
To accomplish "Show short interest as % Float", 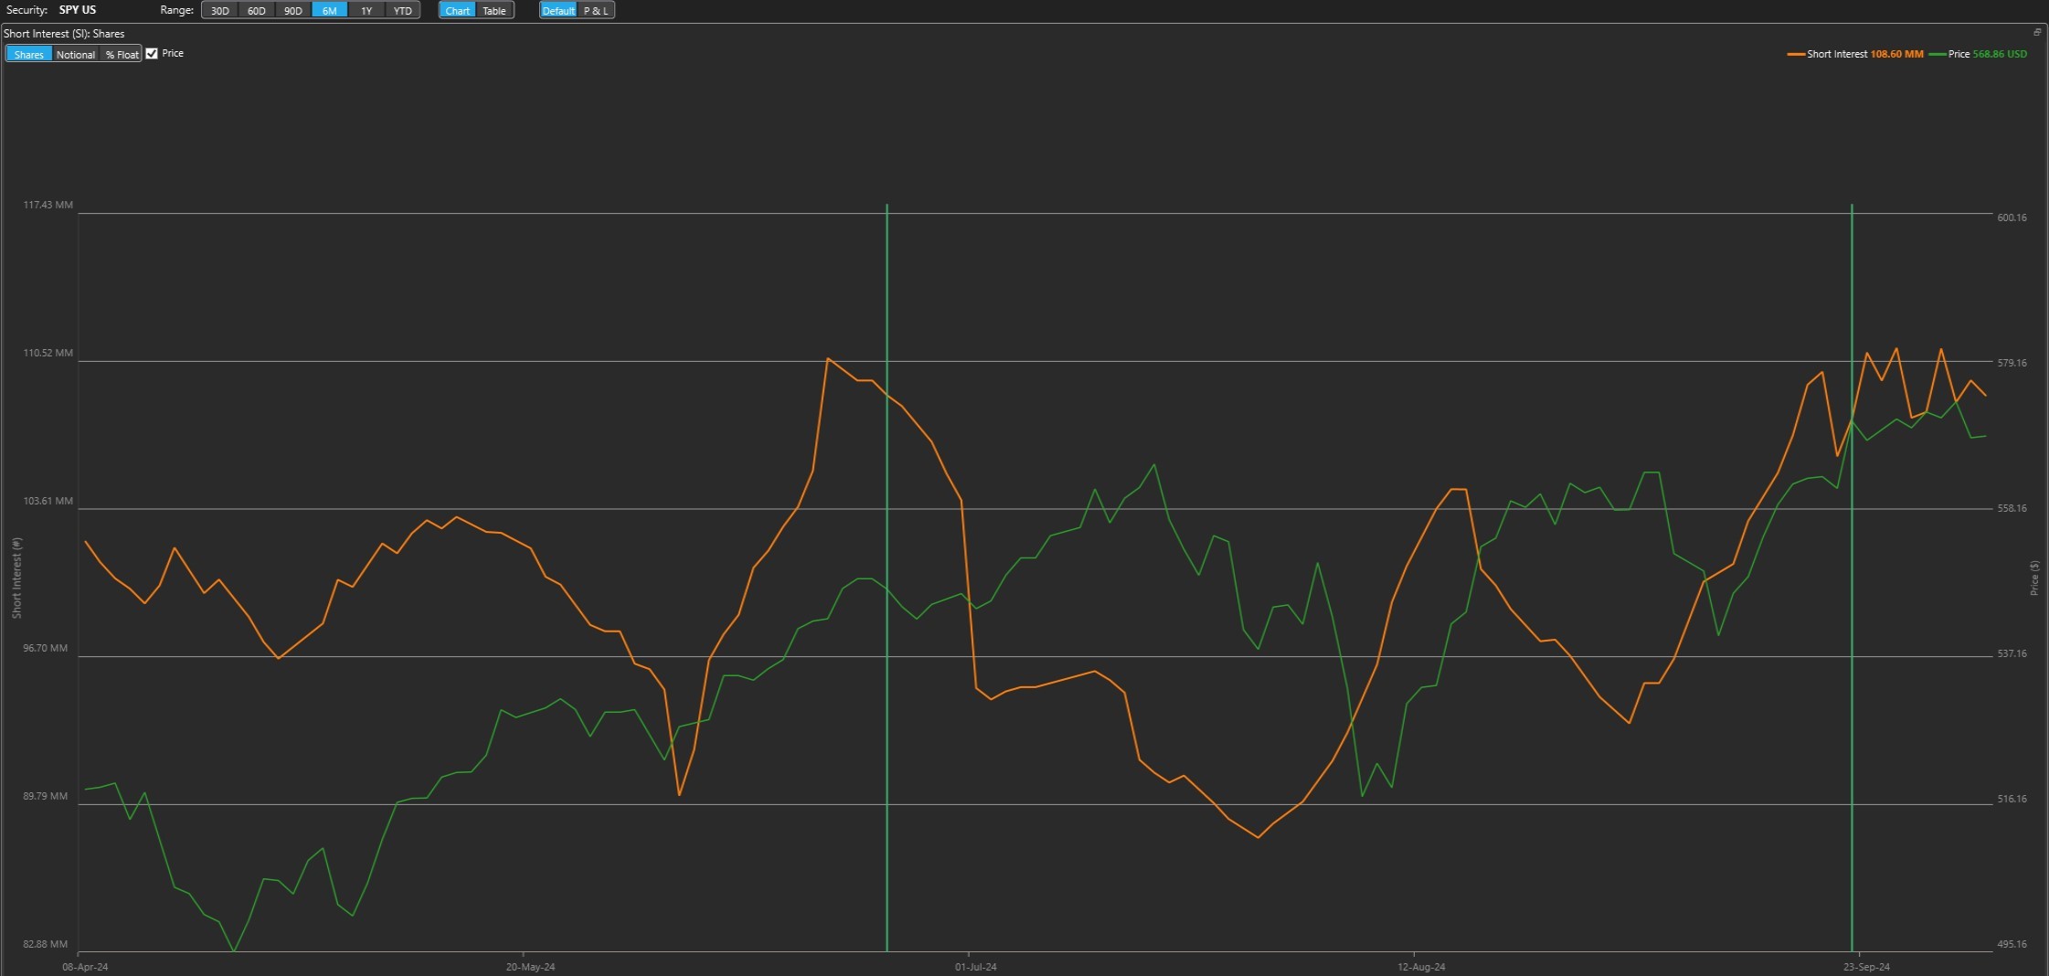I will coord(122,55).
